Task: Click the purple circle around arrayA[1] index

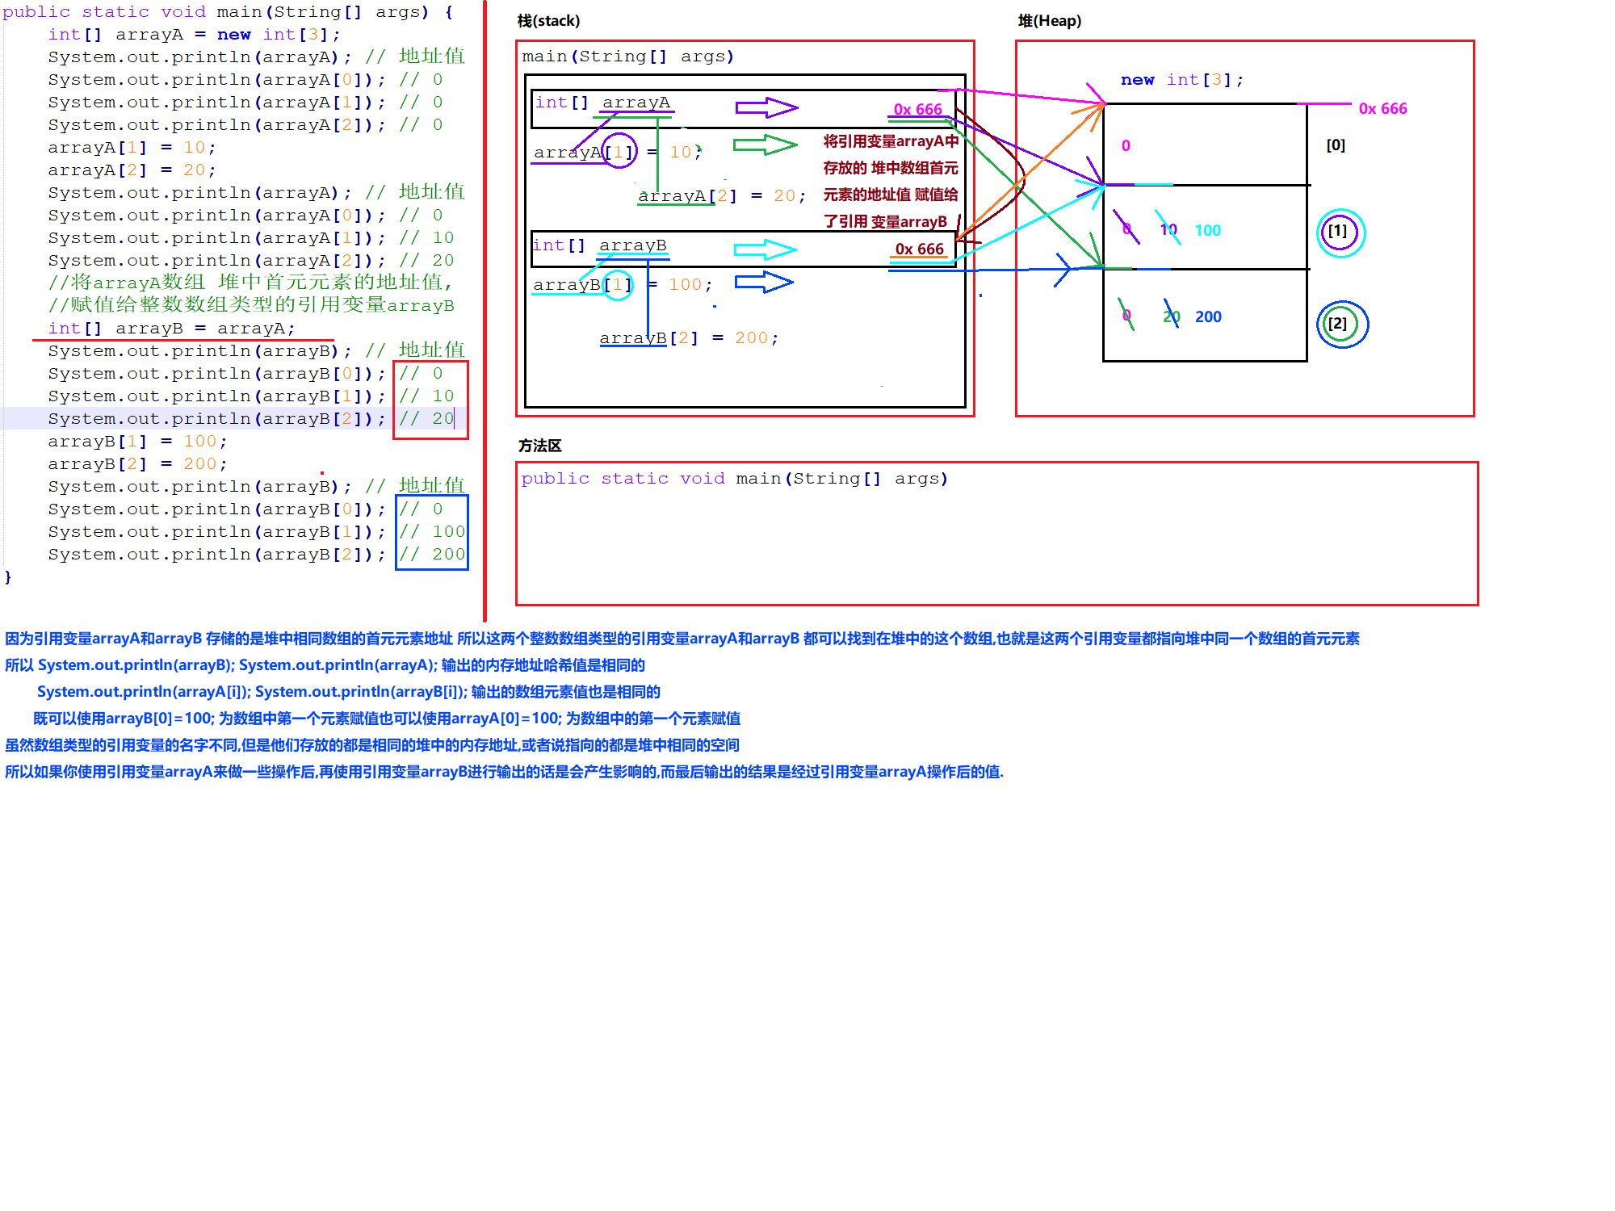Action: 619,151
